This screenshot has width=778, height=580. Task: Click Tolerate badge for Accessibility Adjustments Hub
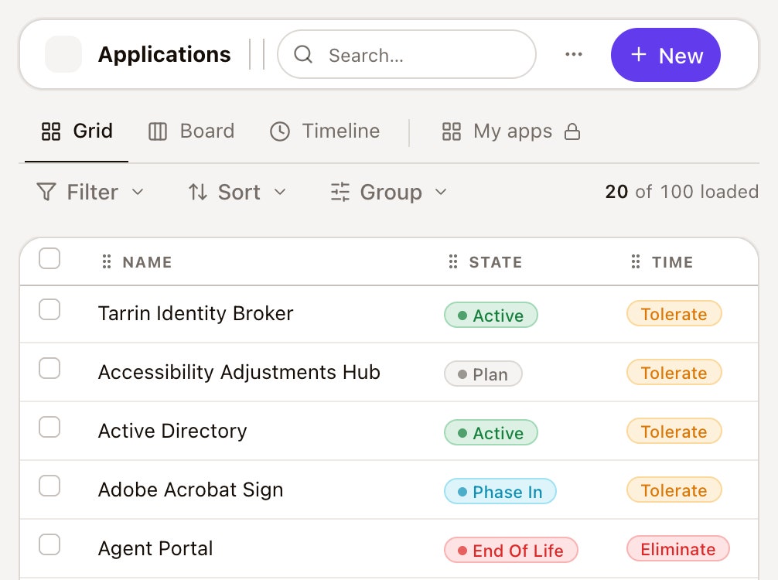(674, 372)
